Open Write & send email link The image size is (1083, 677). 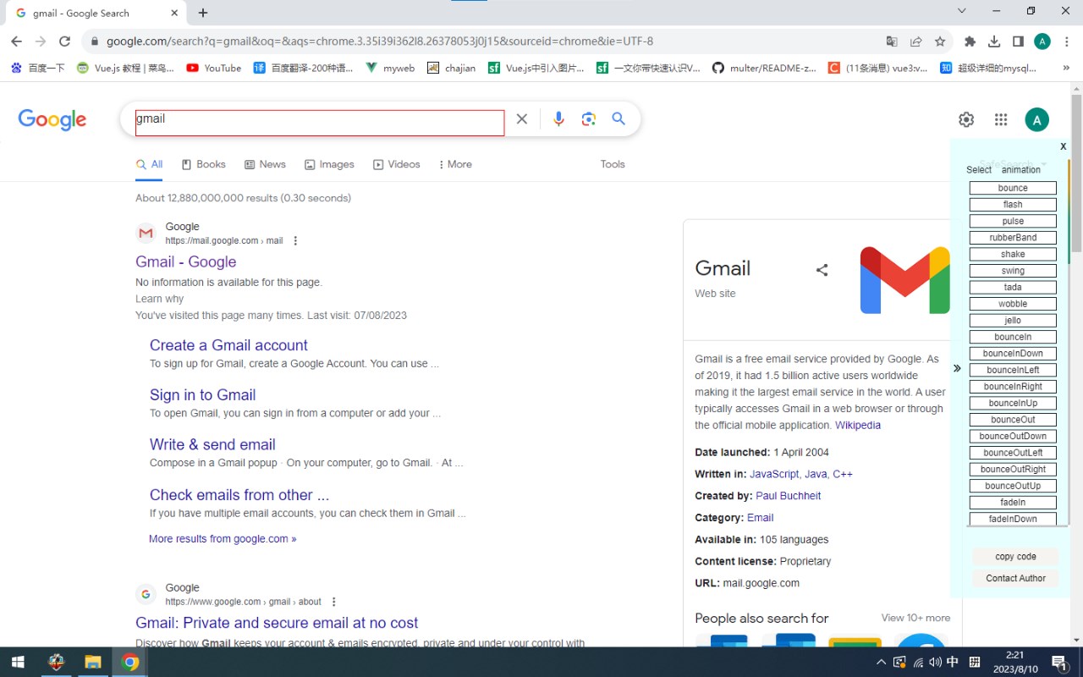click(212, 444)
